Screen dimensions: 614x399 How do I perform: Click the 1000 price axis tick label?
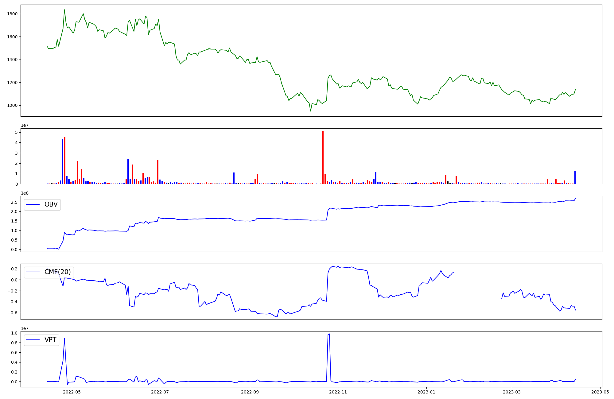(12, 106)
